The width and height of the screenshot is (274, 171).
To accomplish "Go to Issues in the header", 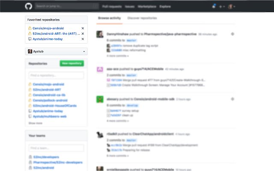I will pos(130,6).
